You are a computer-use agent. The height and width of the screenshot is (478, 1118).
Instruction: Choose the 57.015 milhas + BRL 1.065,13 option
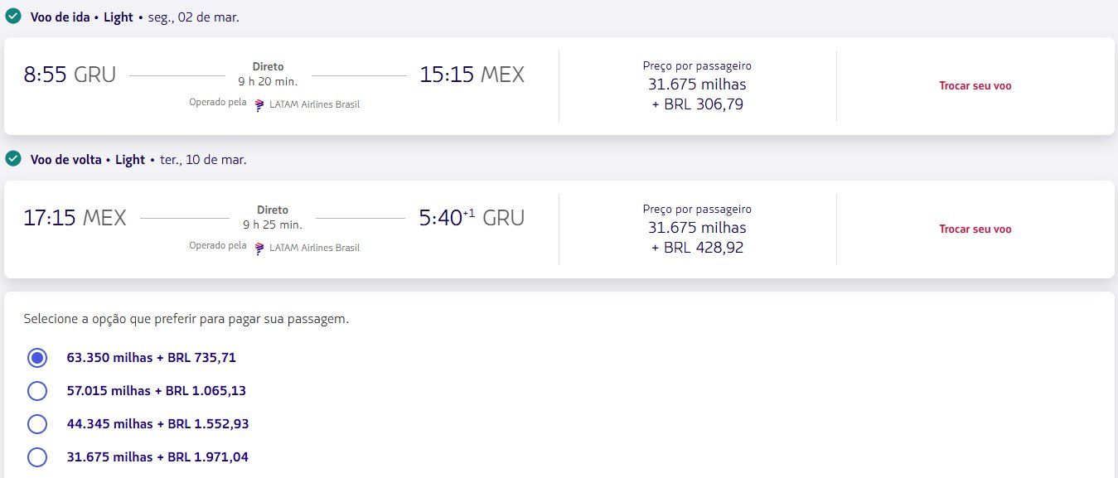click(x=37, y=391)
